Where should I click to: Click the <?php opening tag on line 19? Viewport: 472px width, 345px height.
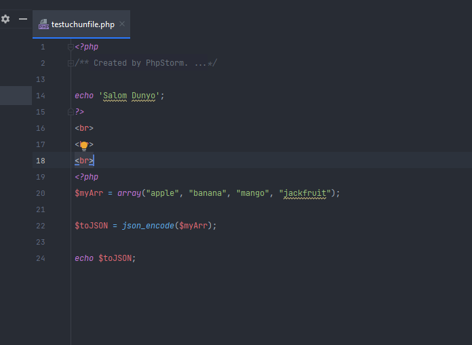coord(86,177)
